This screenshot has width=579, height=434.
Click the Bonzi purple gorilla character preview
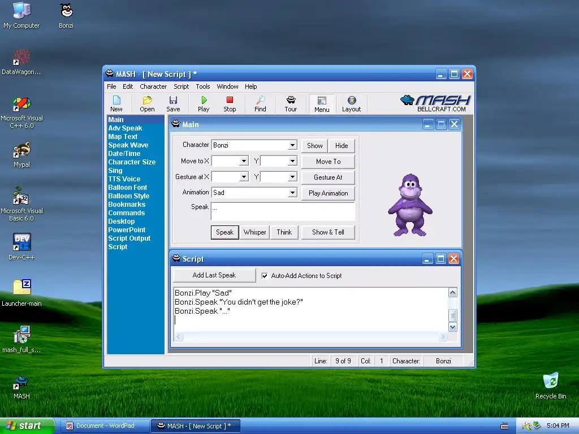[x=410, y=205]
